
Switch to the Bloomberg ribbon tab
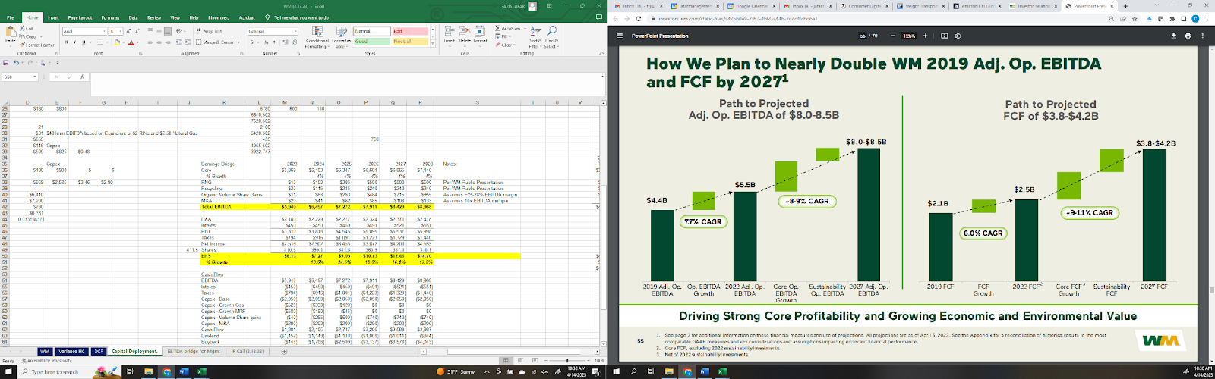(218, 17)
